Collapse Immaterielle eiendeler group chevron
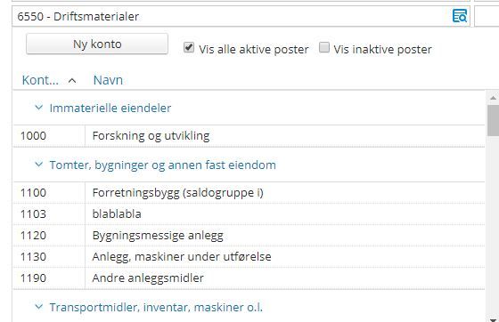 pos(39,108)
